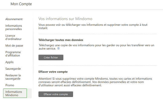Click the account deletion Attention warning text
This screenshot has height=103, width=163.
(95, 82)
